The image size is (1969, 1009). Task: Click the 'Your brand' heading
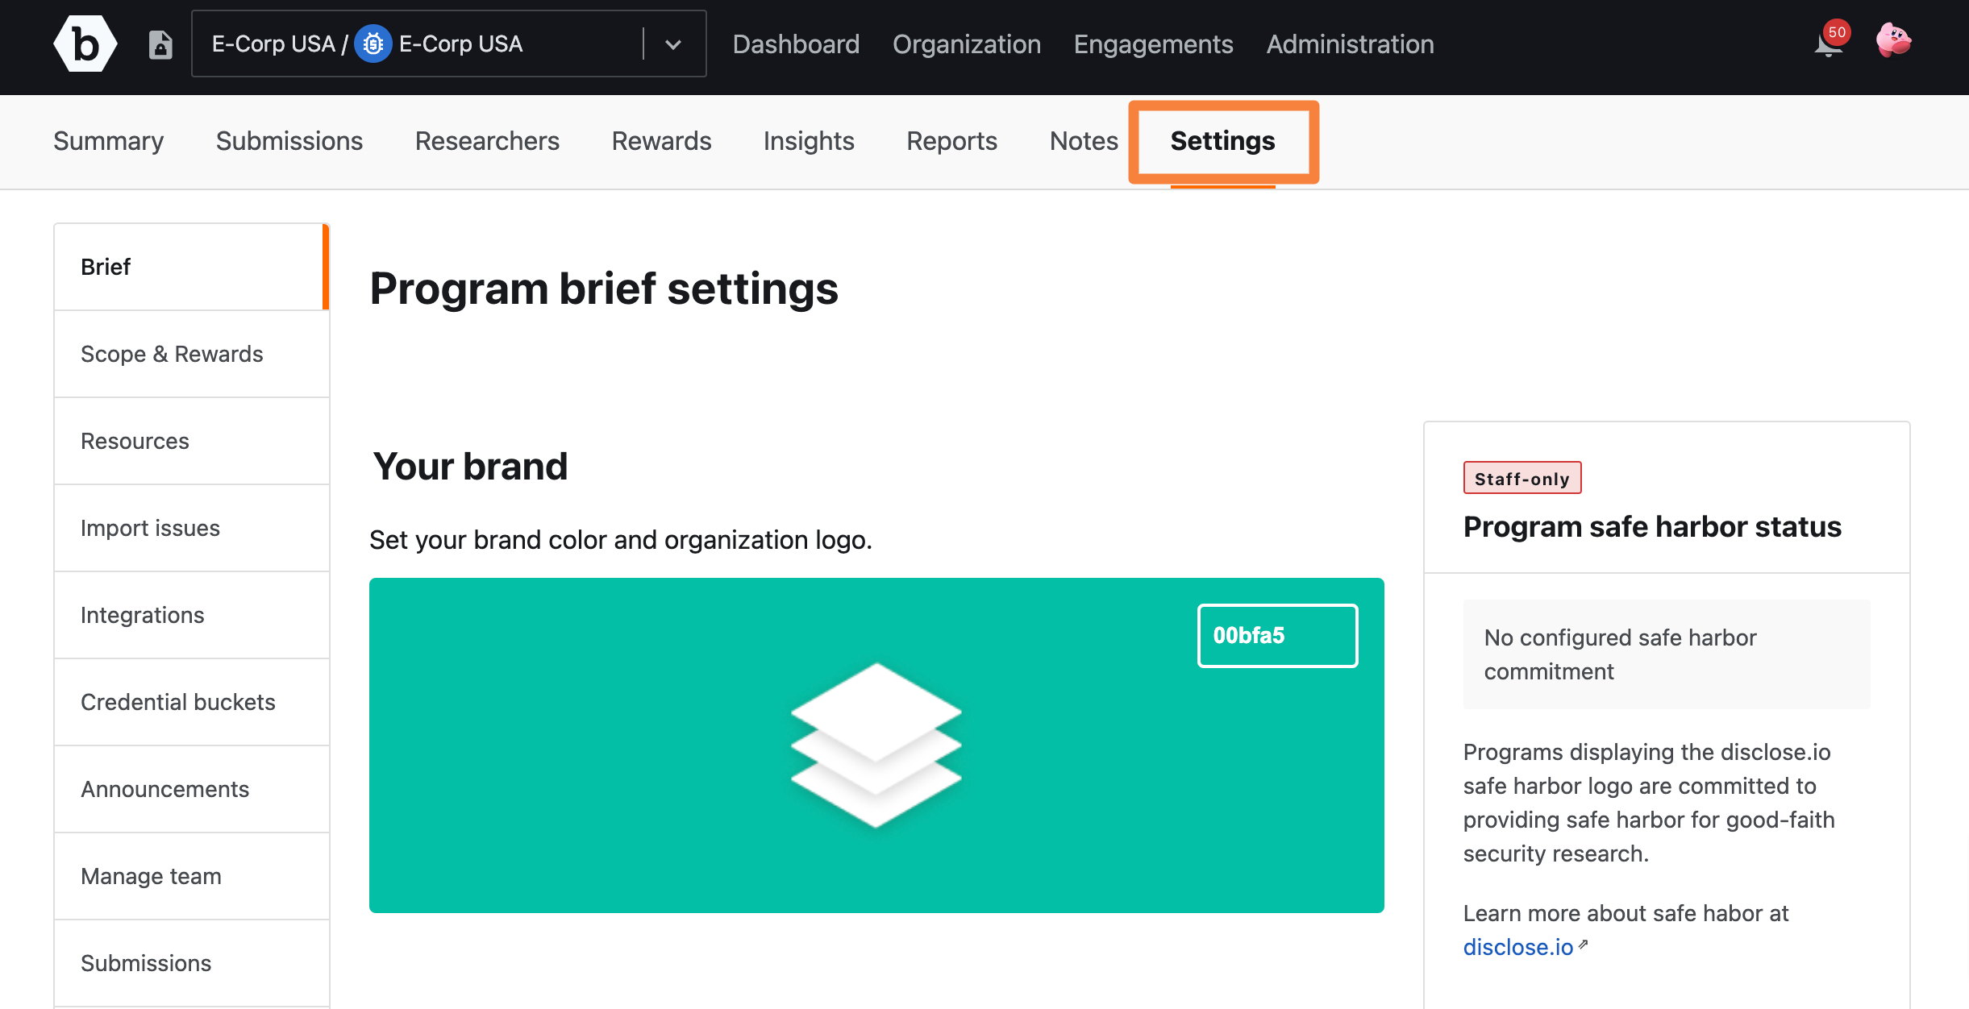[470, 466]
